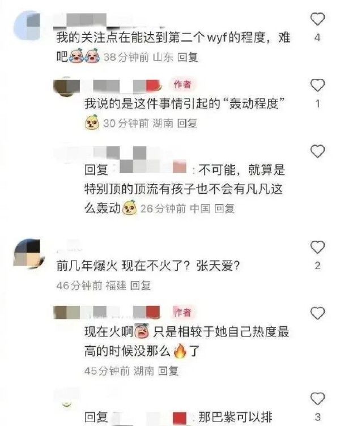This screenshot has width=340, height=426.
Task: Tap the 作者 badge on the 45分钟前 reply
Action: [182, 312]
